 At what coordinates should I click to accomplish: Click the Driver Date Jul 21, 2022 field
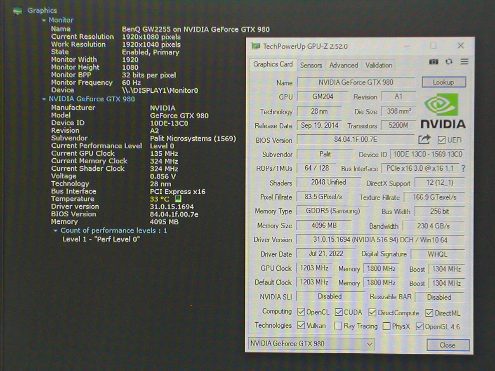click(x=326, y=254)
